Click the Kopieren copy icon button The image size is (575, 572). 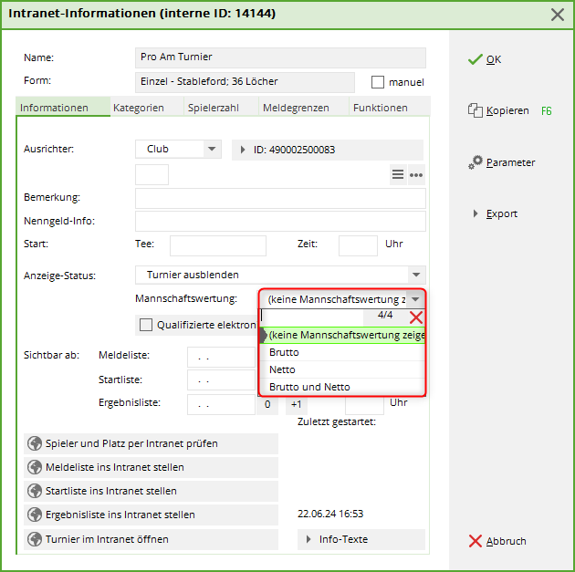click(x=475, y=110)
